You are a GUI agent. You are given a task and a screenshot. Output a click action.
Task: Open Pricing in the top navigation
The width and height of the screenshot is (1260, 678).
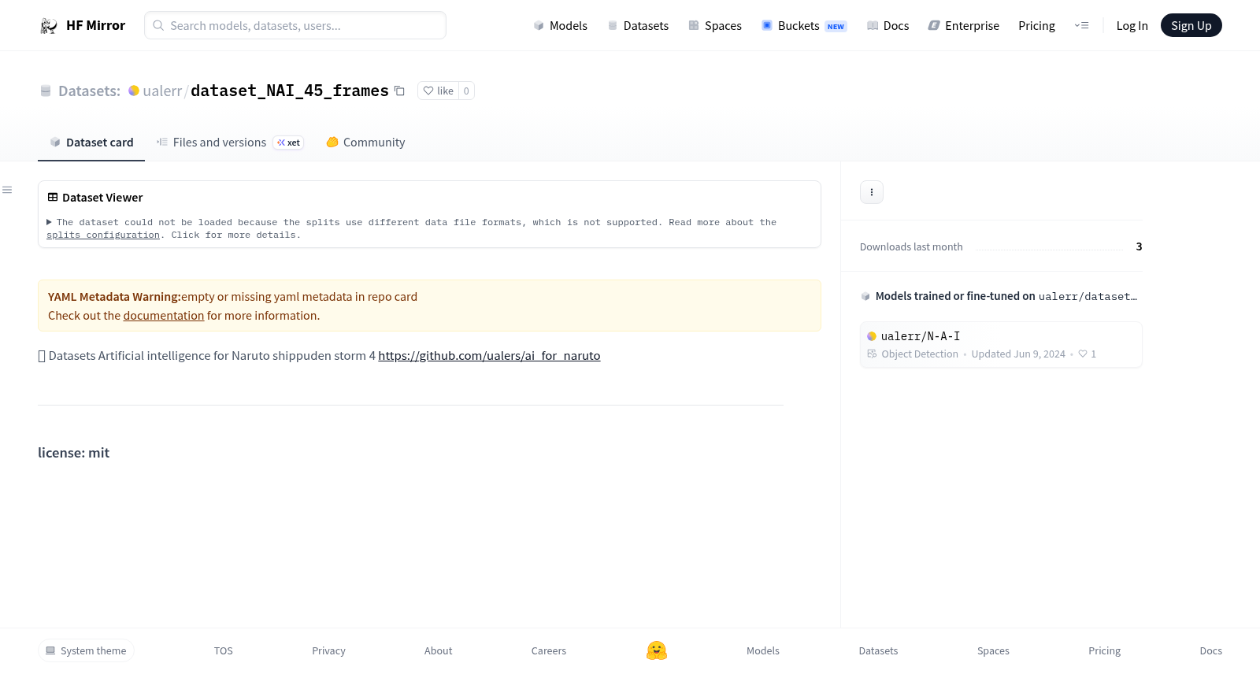[x=1036, y=26]
